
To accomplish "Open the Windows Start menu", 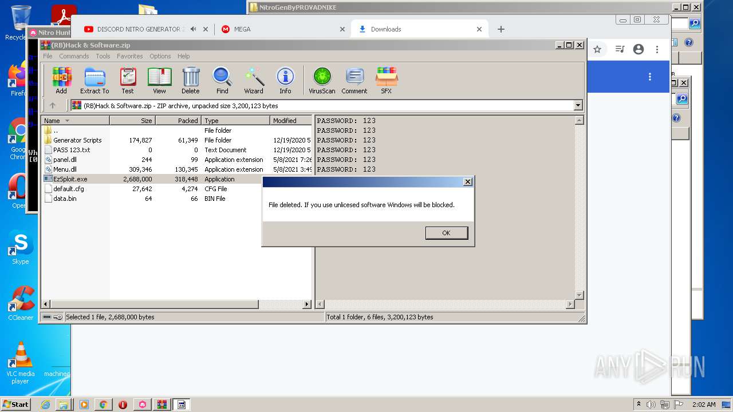I will (x=16, y=404).
